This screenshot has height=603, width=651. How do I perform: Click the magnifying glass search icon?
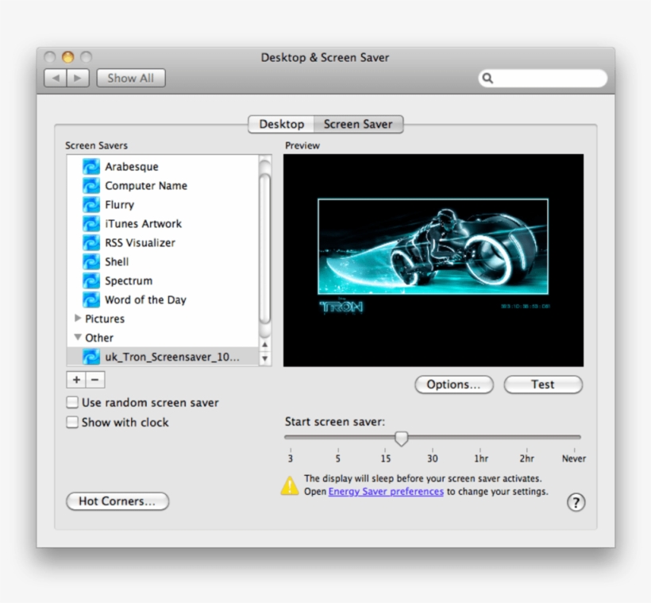(x=487, y=78)
